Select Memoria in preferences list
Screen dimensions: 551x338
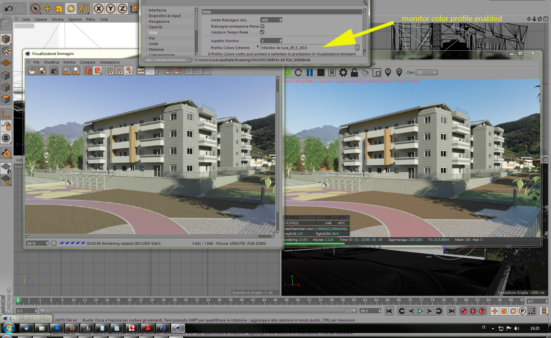[156, 49]
